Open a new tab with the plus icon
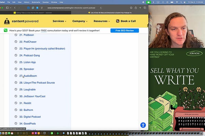Screen dimensions: 205x136 coord(140,8)
